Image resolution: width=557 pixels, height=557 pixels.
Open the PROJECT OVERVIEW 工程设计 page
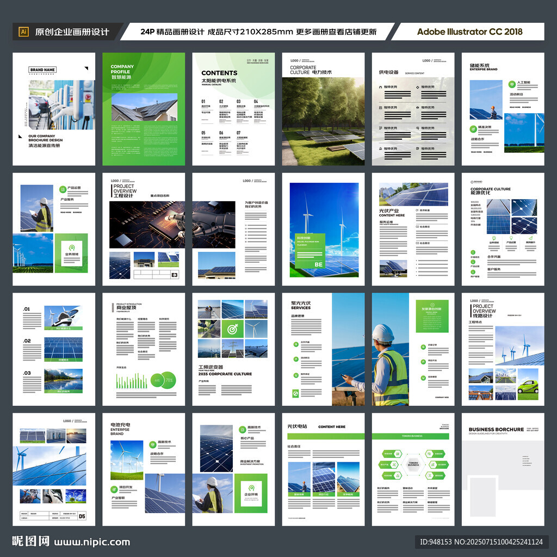click(x=144, y=229)
